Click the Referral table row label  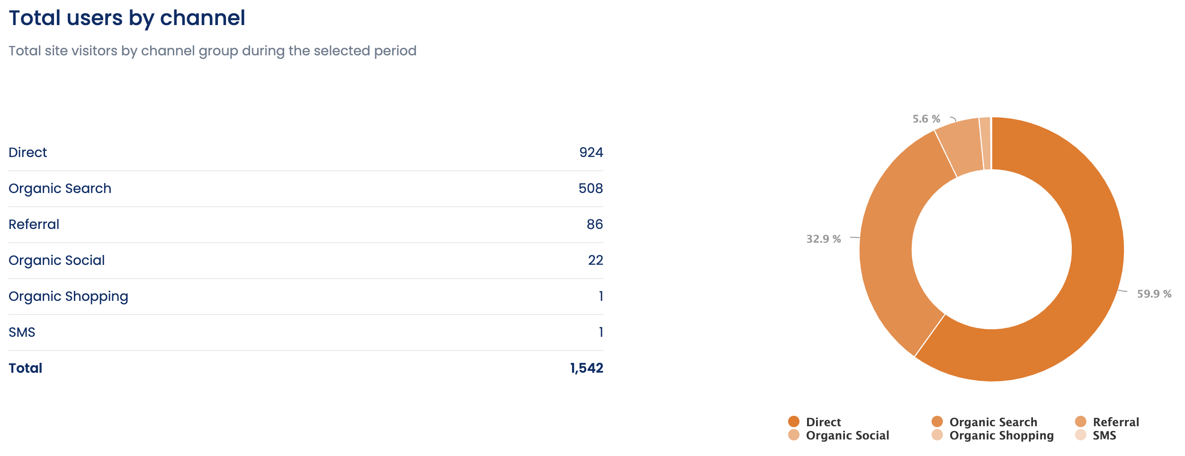[34, 224]
